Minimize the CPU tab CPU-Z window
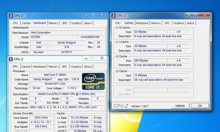The image size is (220, 132). (86, 58)
